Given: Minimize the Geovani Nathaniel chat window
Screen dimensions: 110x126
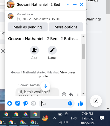Looking at the screenshot, I should (75, 4).
